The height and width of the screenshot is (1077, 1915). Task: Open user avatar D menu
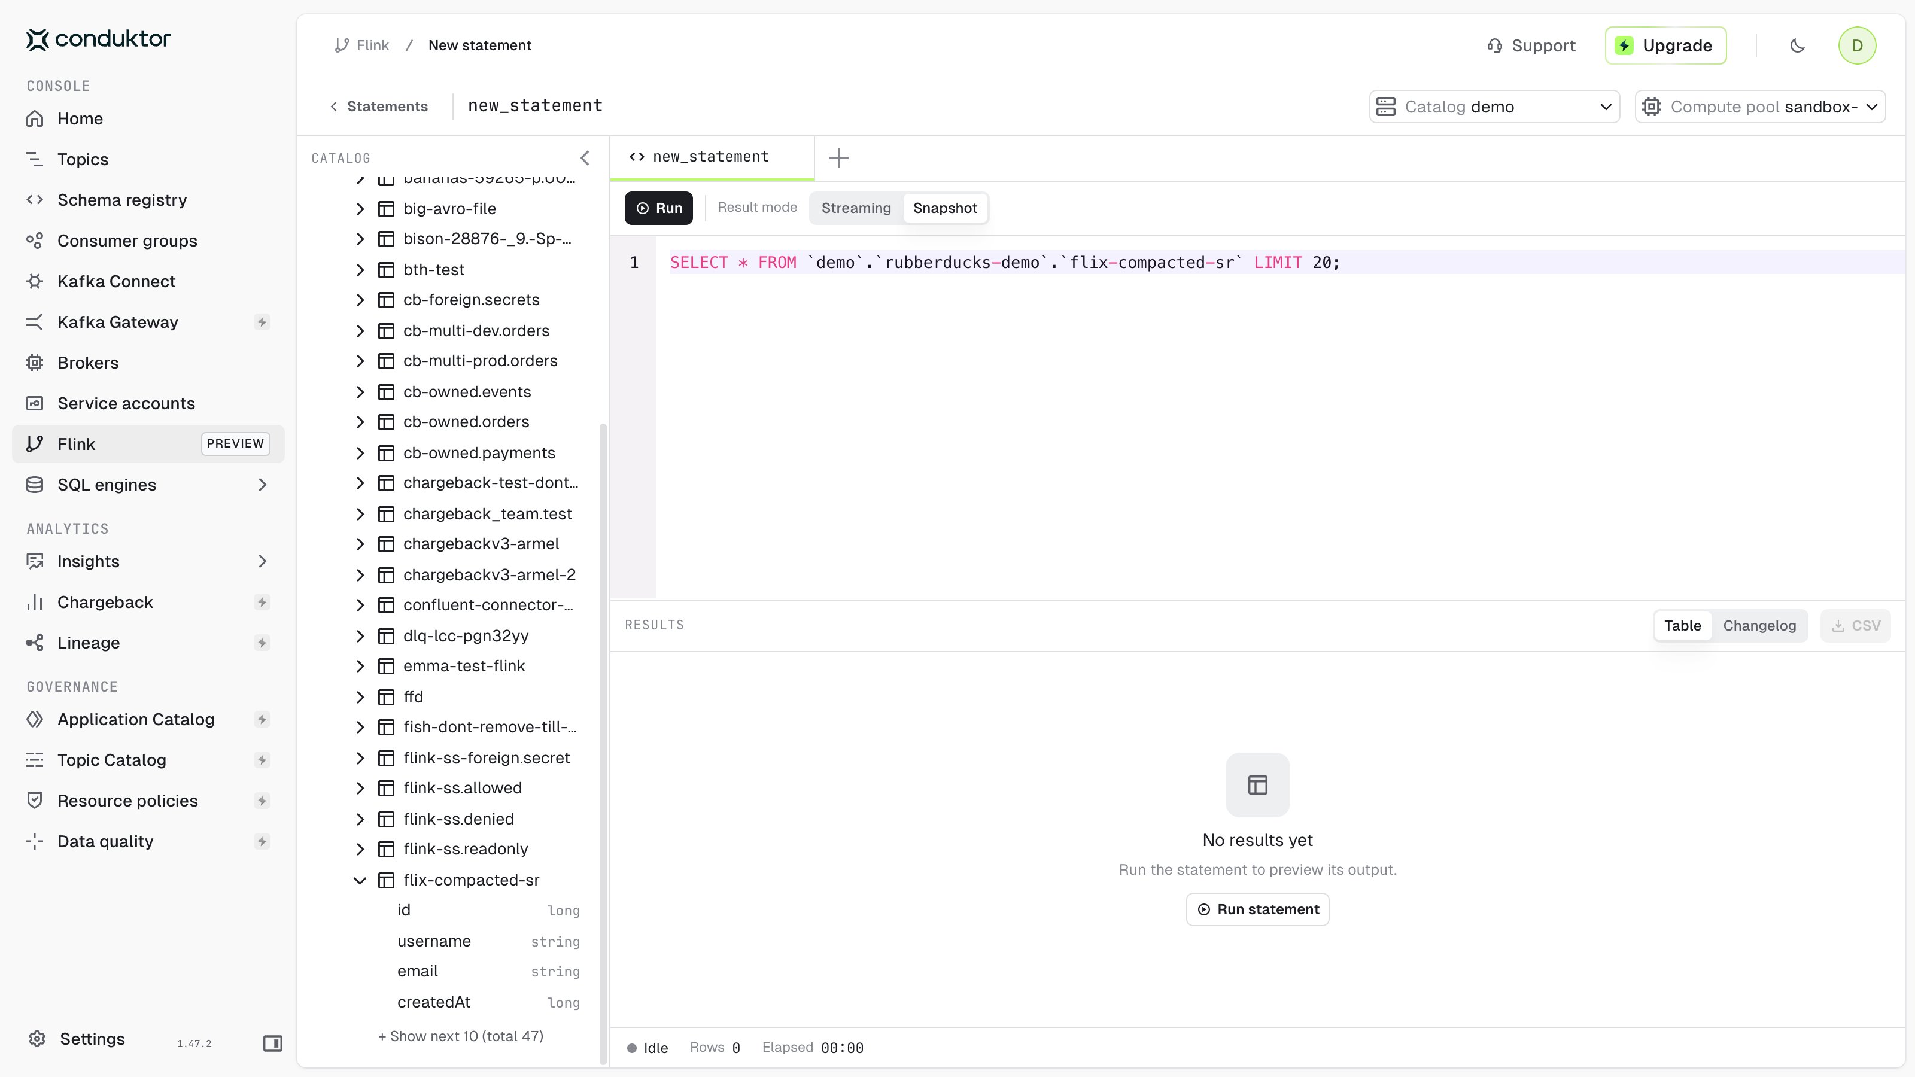pos(1857,45)
